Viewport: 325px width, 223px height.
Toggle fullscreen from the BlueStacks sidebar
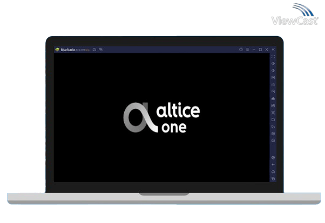click(x=273, y=57)
